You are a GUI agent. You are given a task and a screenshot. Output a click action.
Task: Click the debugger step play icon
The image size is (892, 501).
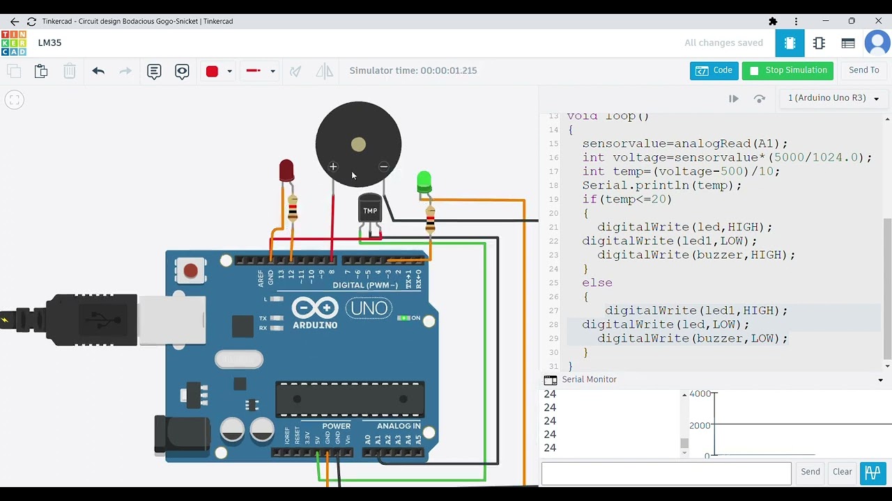point(734,99)
